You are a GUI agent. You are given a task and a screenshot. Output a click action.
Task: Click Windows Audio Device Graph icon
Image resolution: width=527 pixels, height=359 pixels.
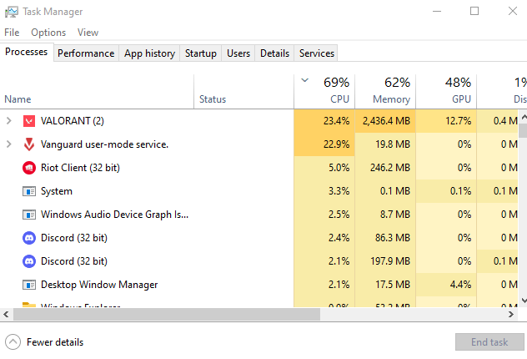29,215
